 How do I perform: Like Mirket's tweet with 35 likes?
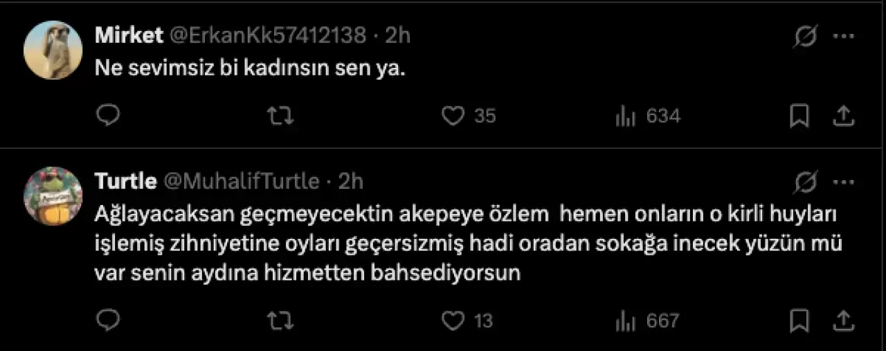(453, 116)
